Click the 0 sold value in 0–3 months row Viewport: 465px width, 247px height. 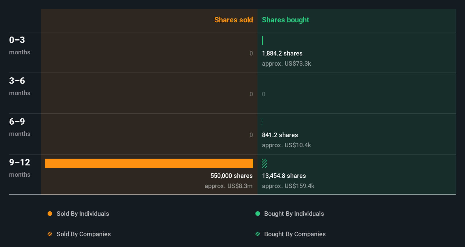[x=251, y=53]
